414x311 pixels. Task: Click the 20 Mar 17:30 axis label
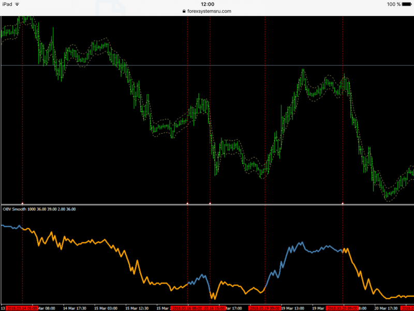tap(386, 308)
